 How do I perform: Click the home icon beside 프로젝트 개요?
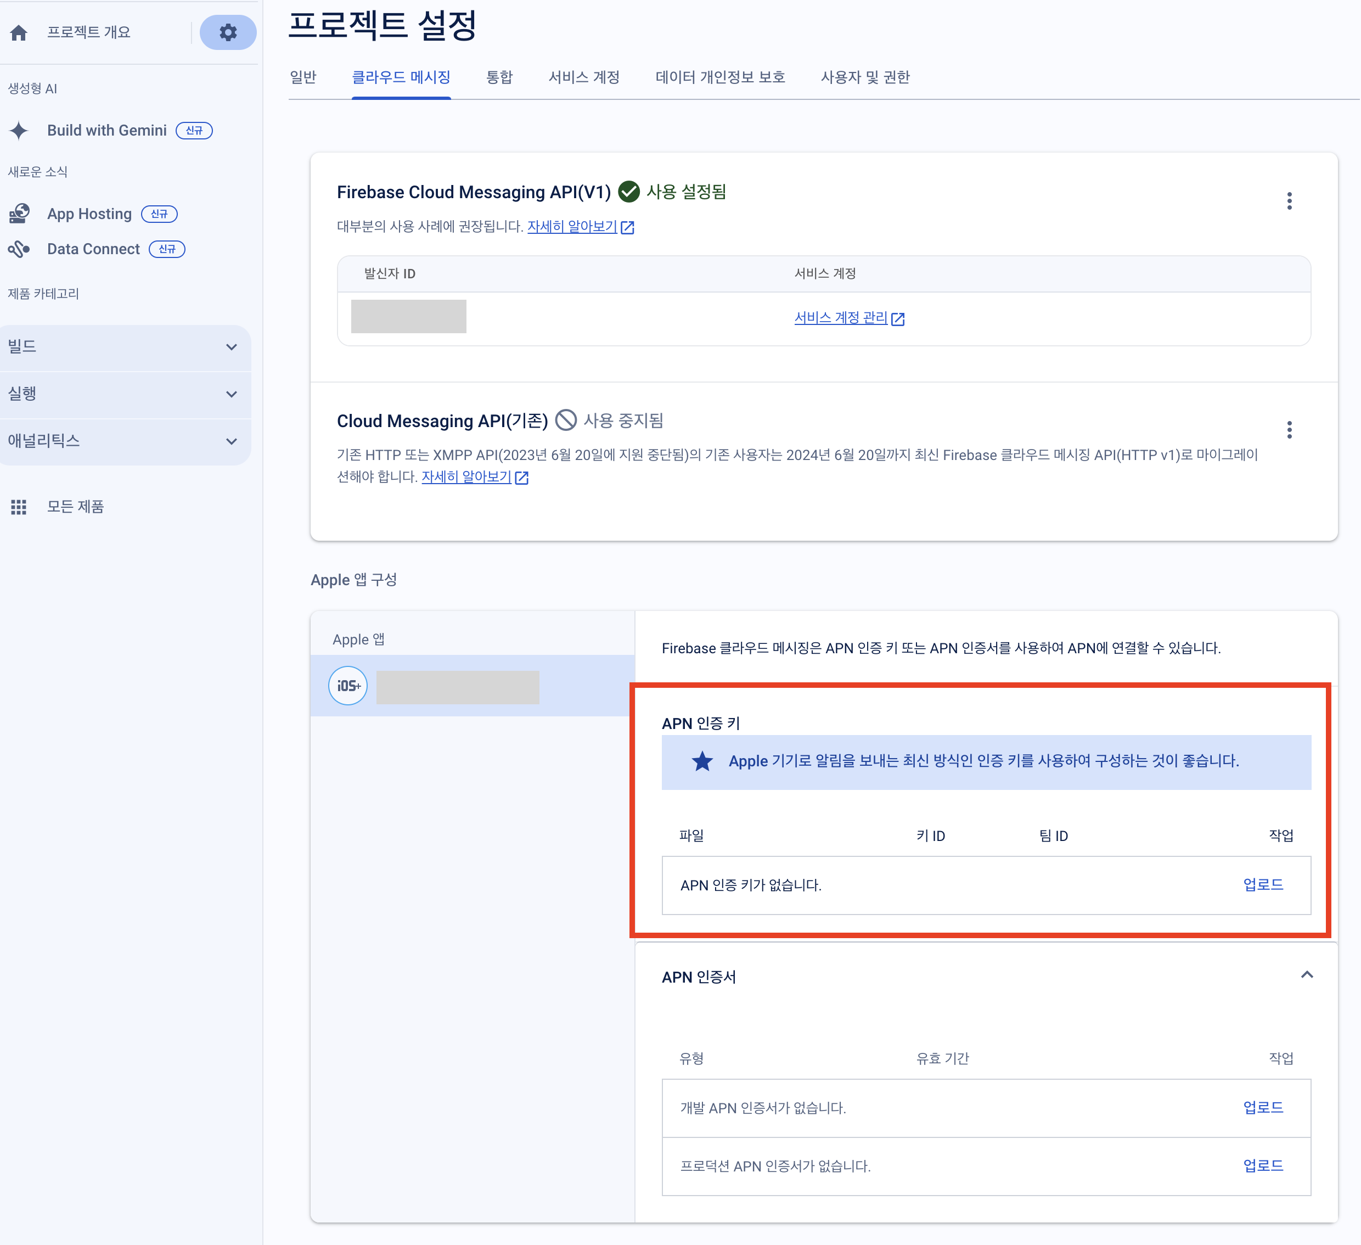point(19,32)
